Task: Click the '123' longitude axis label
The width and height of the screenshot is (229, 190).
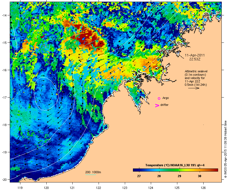Action: [x=125, y=188]
